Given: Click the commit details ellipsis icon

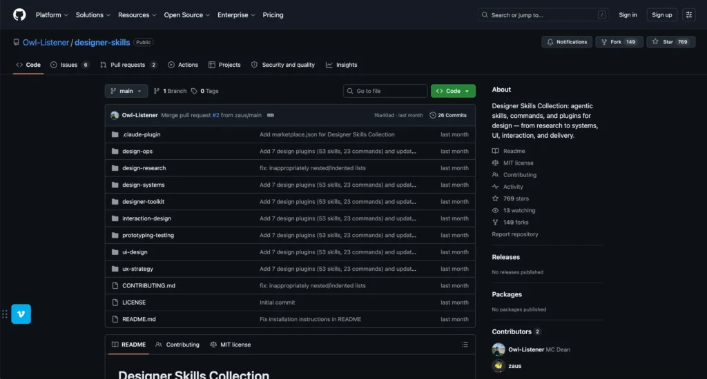Looking at the screenshot, I should coord(271,115).
